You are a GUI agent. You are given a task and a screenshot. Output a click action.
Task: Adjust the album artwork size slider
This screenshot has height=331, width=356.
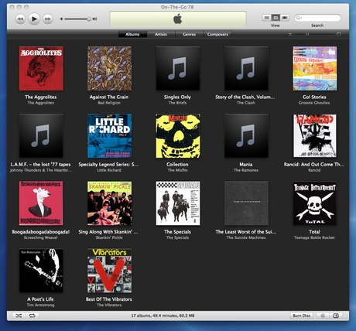coord(313,34)
